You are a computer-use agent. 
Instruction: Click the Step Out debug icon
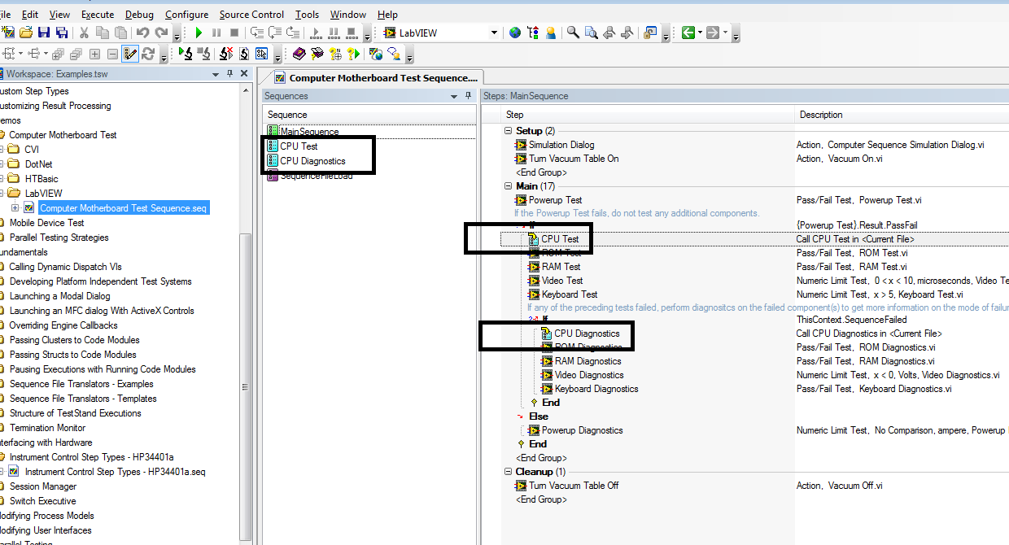tap(294, 33)
